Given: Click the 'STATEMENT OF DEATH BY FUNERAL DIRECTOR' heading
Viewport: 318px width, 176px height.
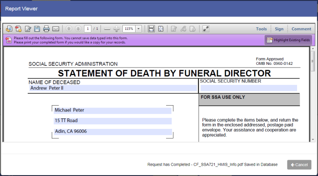Looking at the screenshot, I should pos(164,73).
